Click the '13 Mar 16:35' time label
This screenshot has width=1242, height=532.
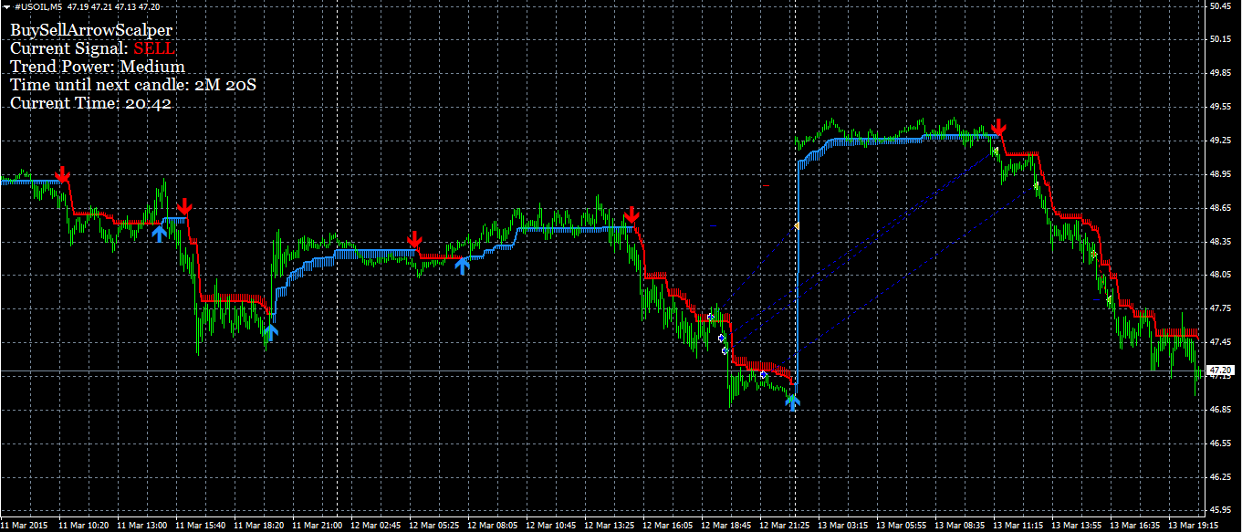coord(1135,526)
